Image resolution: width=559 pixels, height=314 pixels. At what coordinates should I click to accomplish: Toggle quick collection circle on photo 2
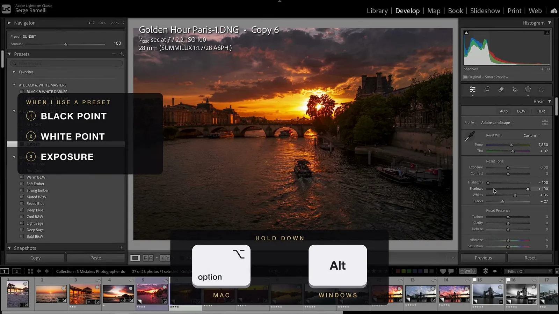64,288
